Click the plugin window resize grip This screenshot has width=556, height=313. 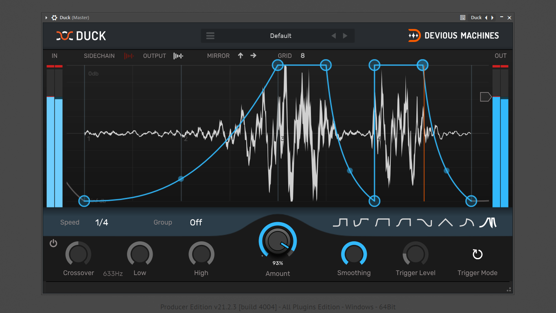point(509,290)
